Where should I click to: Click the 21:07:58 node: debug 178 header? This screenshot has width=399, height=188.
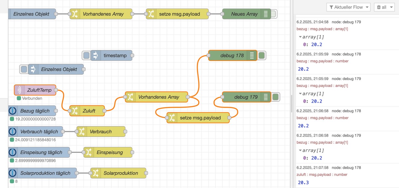point(329,167)
